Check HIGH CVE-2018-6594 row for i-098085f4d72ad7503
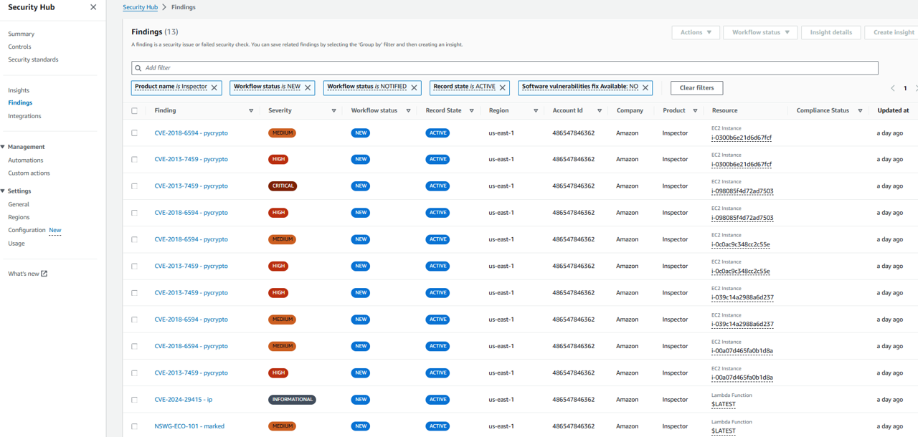 tap(134, 213)
